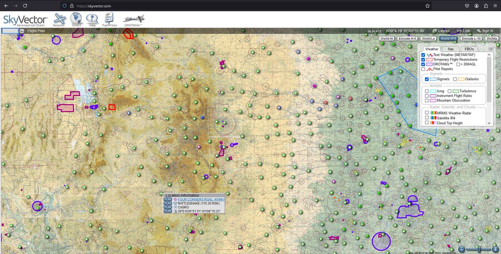Click the browser back arrow
501x254 pixels.
tap(6, 6)
